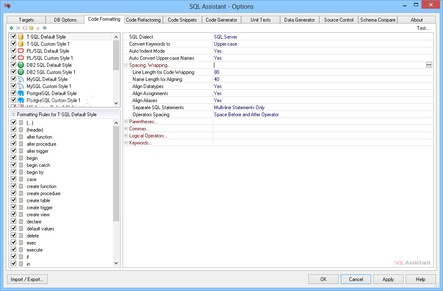Click the PL/SQL Custom Style 1 Oracle icon
This screenshot has height=291, width=443.
coord(21,58)
